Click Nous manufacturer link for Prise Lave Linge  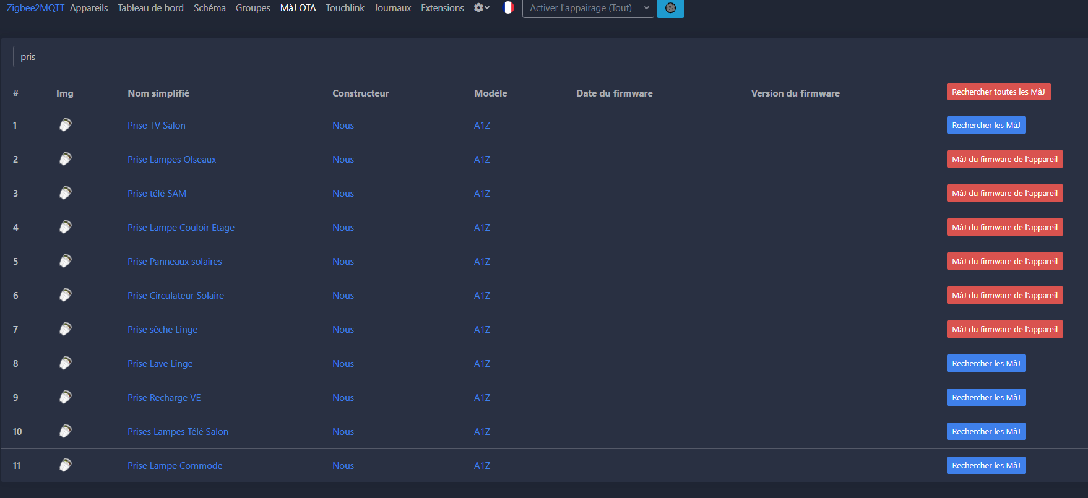[343, 363]
